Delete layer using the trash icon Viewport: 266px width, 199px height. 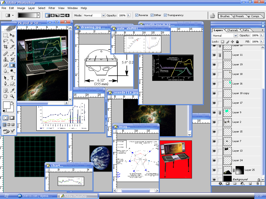pyautogui.click(x=257, y=183)
